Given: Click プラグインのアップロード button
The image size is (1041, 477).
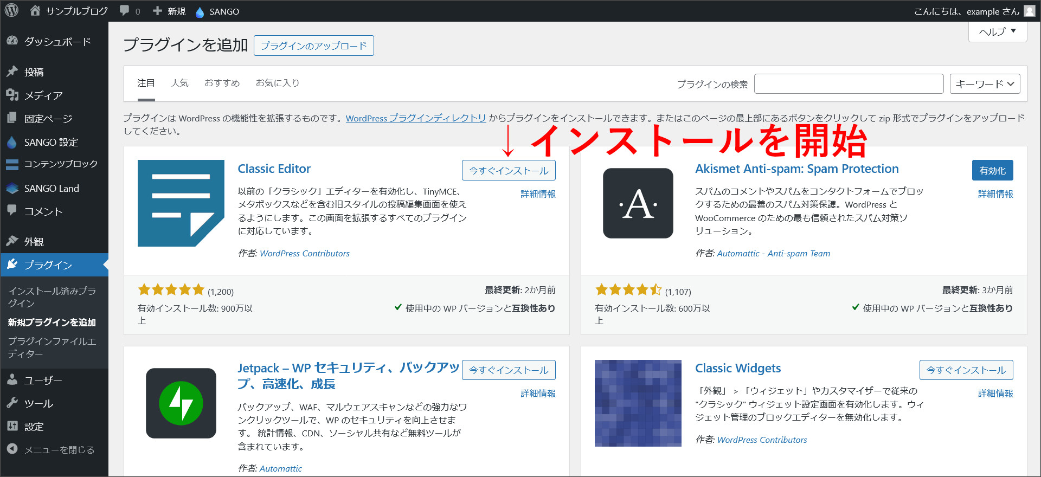Looking at the screenshot, I should click(x=313, y=46).
